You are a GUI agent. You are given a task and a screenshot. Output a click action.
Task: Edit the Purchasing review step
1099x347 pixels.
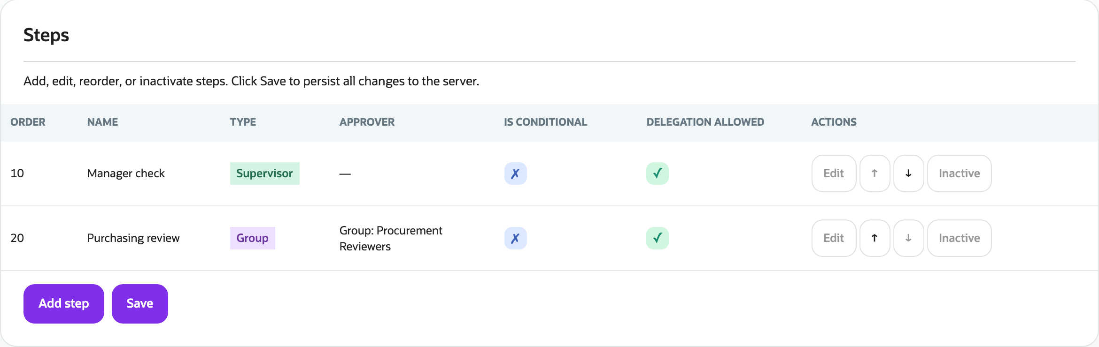pyautogui.click(x=834, y=238)
